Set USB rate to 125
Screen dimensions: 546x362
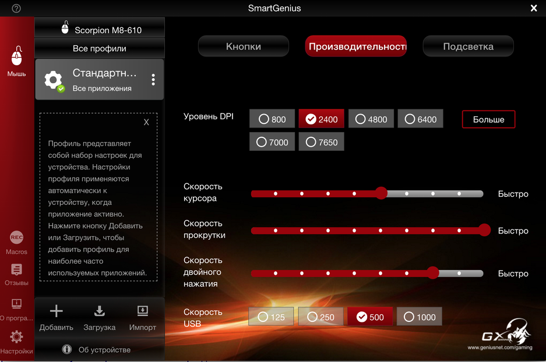point(271,317)
